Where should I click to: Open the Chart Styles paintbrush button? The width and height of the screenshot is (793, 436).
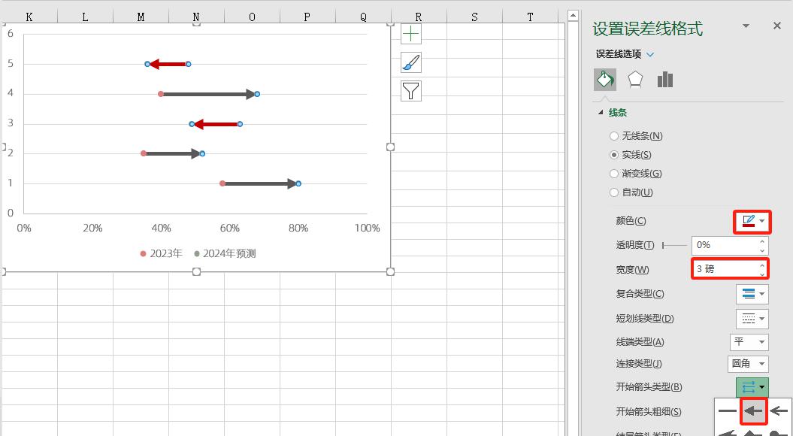[410, 62]
